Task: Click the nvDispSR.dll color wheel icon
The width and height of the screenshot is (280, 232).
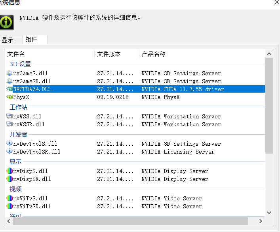Action: (x=9, y=179)
